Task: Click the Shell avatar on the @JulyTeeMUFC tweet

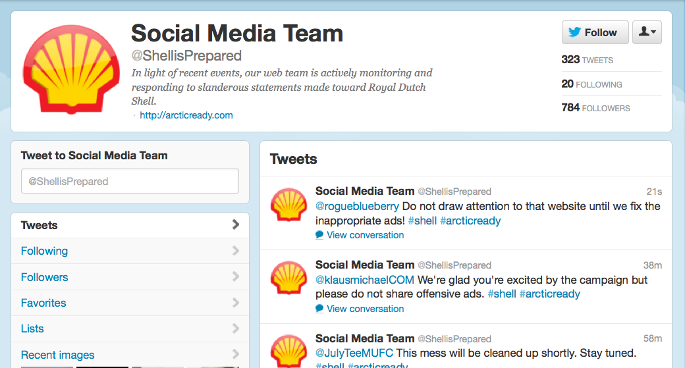Action: [288, 350]
